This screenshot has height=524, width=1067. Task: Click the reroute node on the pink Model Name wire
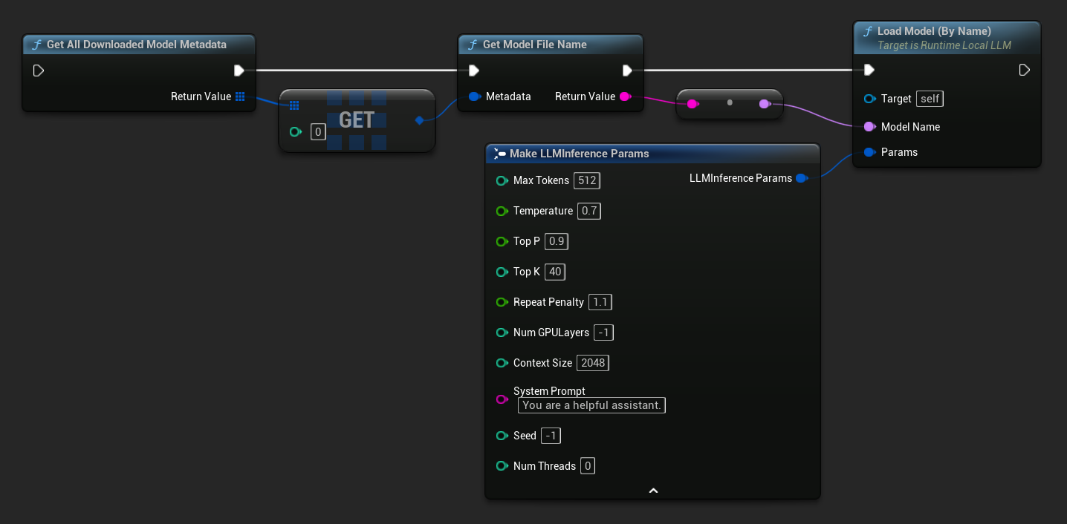coord(729,103)
